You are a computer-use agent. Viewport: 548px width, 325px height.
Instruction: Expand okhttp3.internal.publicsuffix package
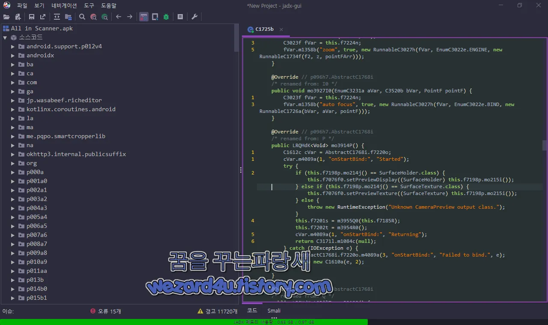coord(13,154)
